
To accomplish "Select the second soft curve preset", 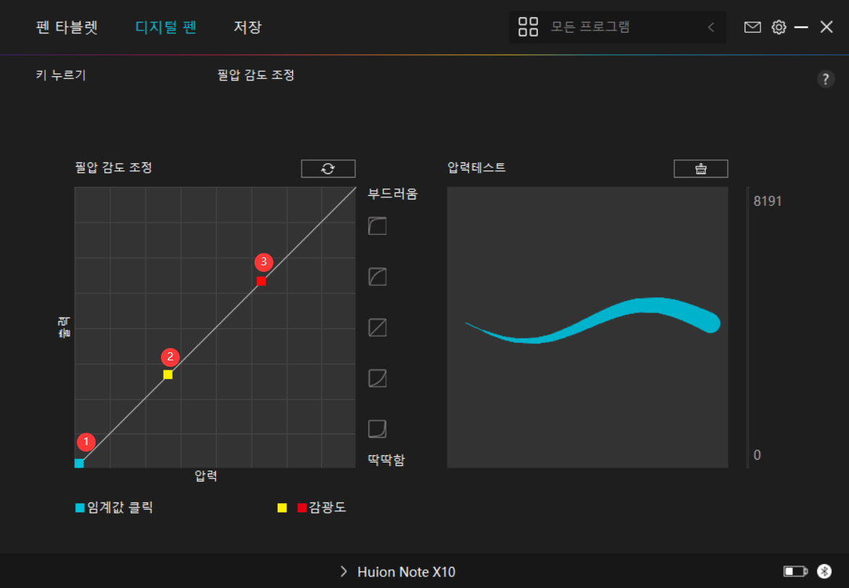I will 377,276.
